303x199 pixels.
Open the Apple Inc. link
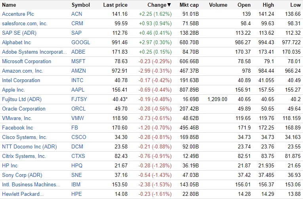pyautogui.click(x=13, y=90)
